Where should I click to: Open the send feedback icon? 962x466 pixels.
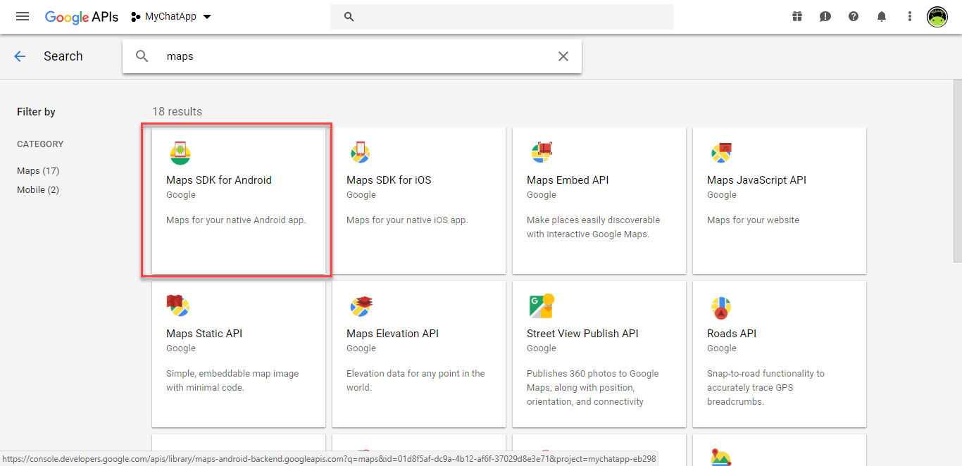(x=825, y=16)
